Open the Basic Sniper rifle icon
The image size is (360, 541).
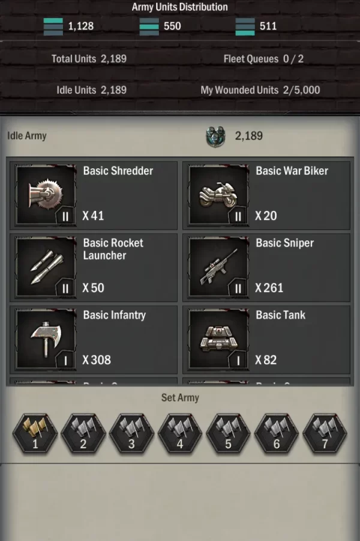click(218, 267)
